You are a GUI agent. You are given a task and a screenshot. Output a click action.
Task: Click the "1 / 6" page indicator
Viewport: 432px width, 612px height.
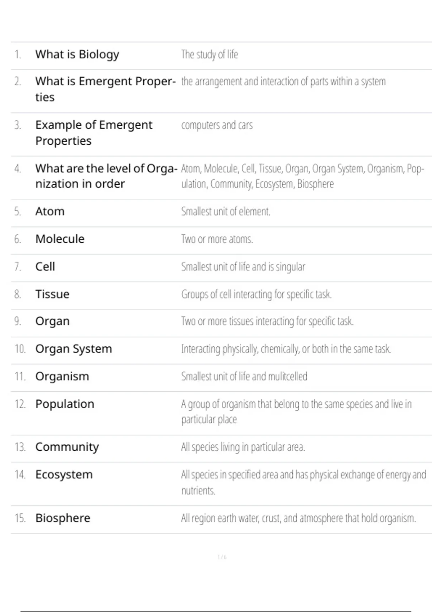(x=222, y=557)
